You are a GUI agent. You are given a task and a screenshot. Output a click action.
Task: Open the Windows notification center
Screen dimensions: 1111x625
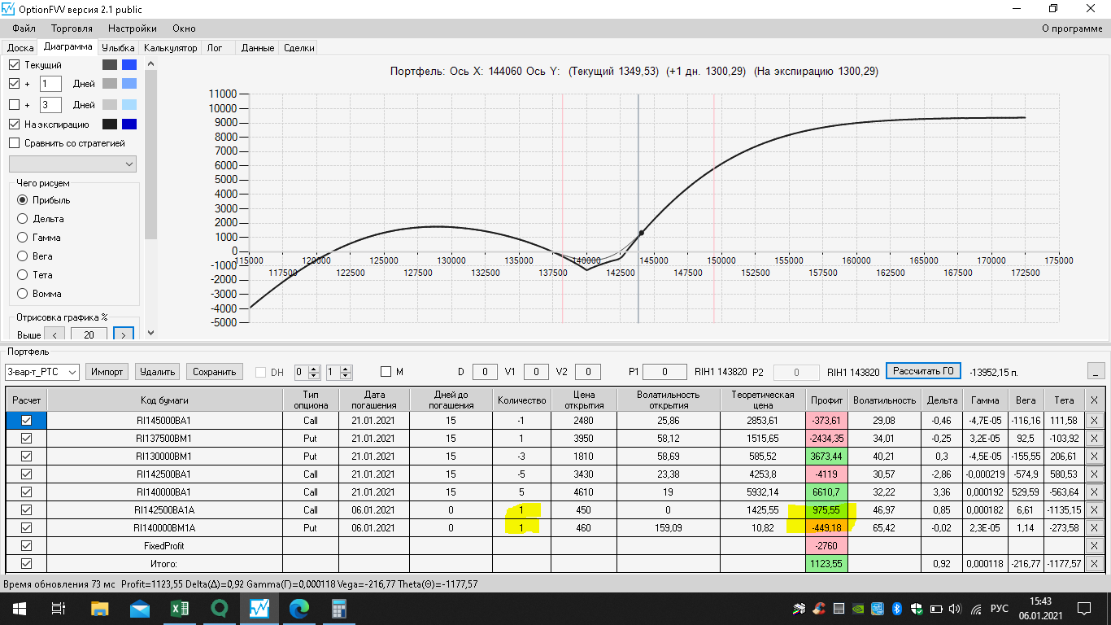click(1084, 608)
